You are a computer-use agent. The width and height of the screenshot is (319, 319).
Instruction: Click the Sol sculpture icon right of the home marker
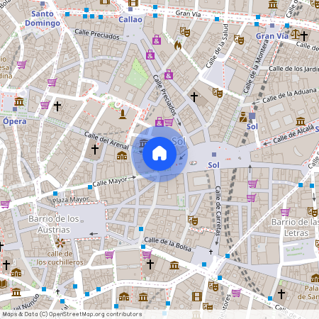193,163
